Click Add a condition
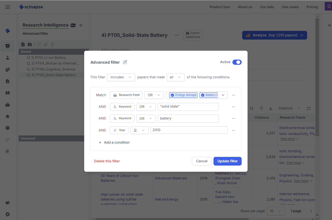The height and width of the screenshot is (220, 332). (114, 143)
